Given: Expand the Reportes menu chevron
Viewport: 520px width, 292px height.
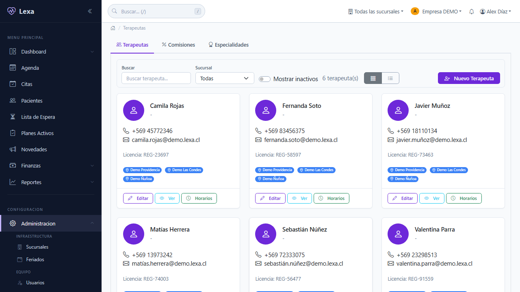Looking at the screenshot, I should [x=92, y=182].
